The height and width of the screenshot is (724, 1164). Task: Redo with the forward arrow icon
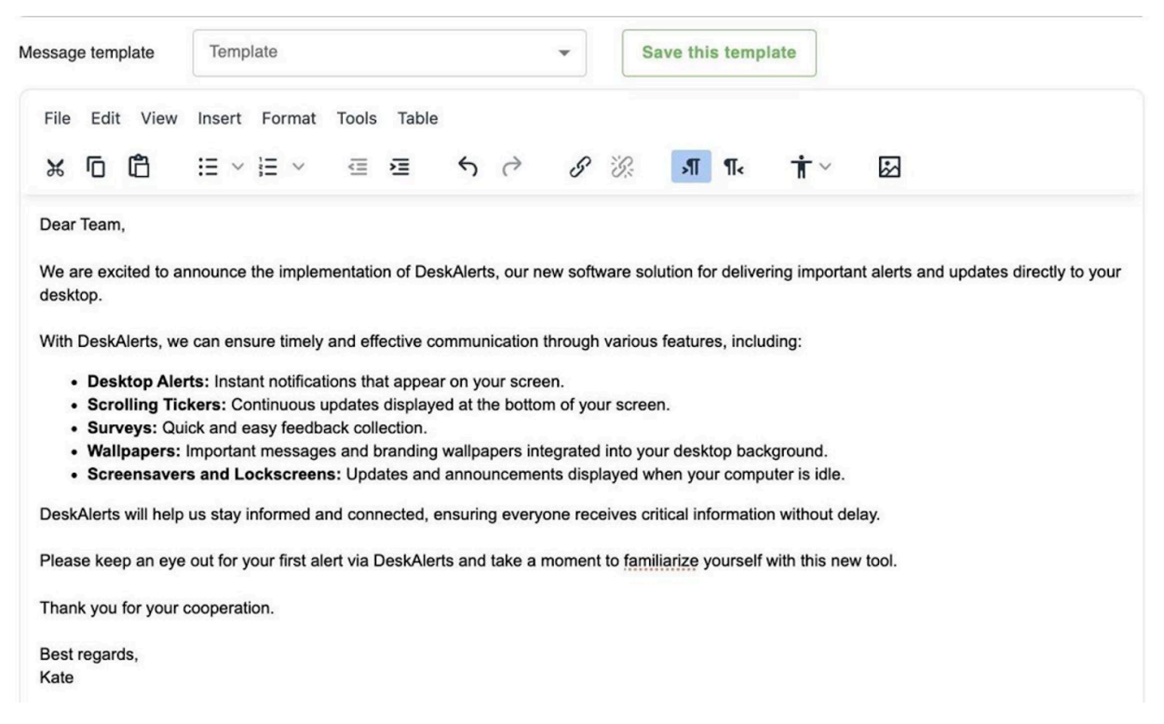point(510,167)
